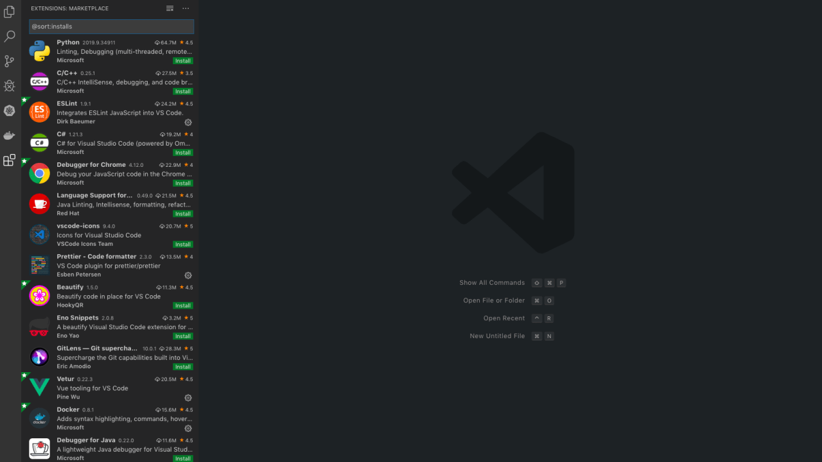Open the Vetur extension title
This screenshot has width=822, height=462.
click(x=66, y=379)
